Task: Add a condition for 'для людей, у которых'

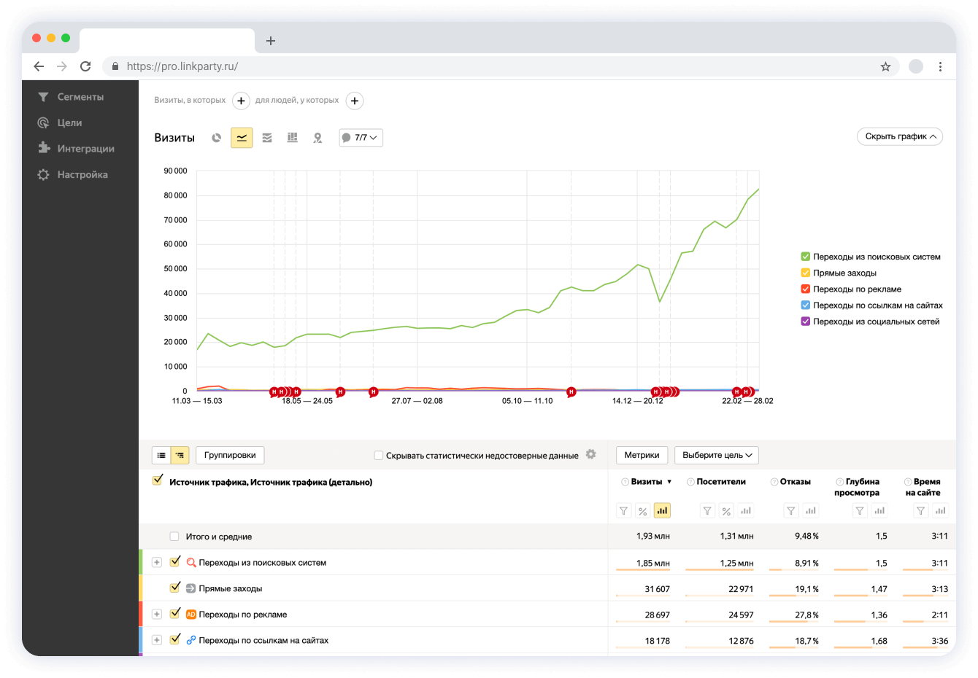Action: pos(354,101)
